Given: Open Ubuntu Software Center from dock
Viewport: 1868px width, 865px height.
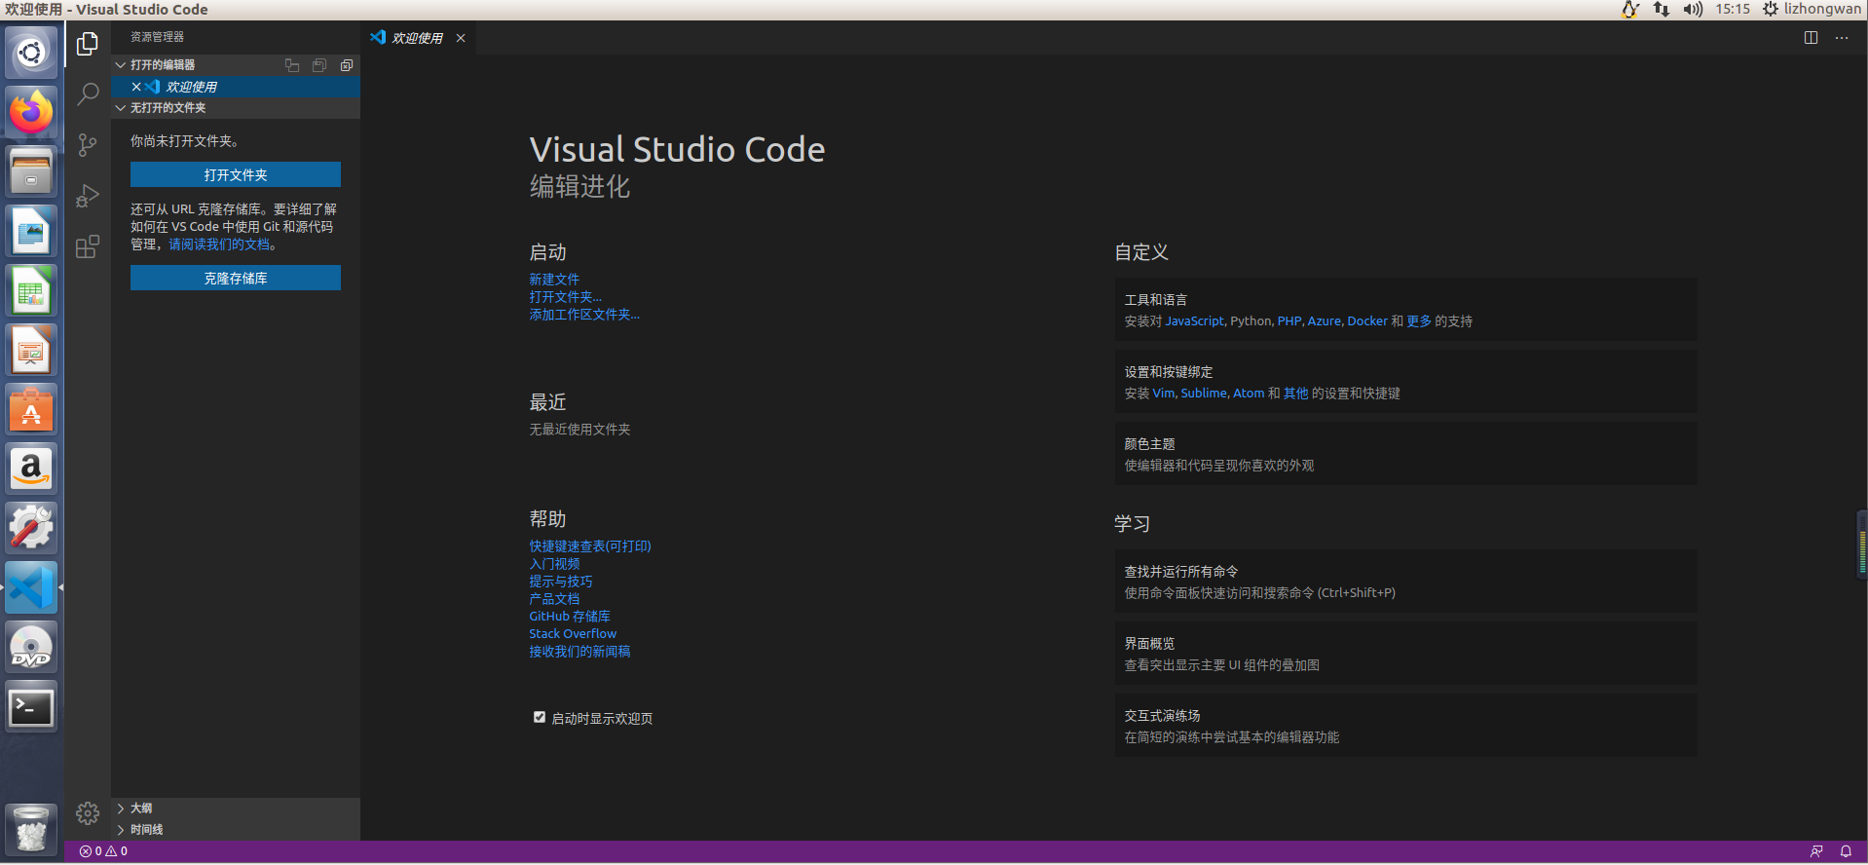Looking at the screenshot, I should click(x=31, y=410).
